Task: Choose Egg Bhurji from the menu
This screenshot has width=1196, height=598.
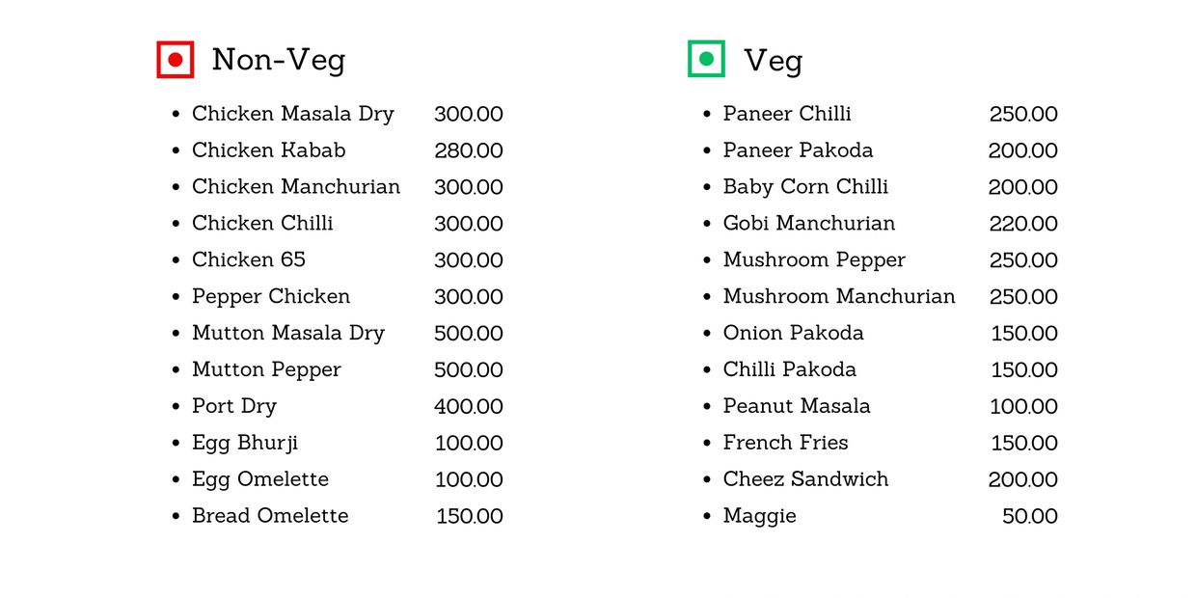Action: coord(244,444)
